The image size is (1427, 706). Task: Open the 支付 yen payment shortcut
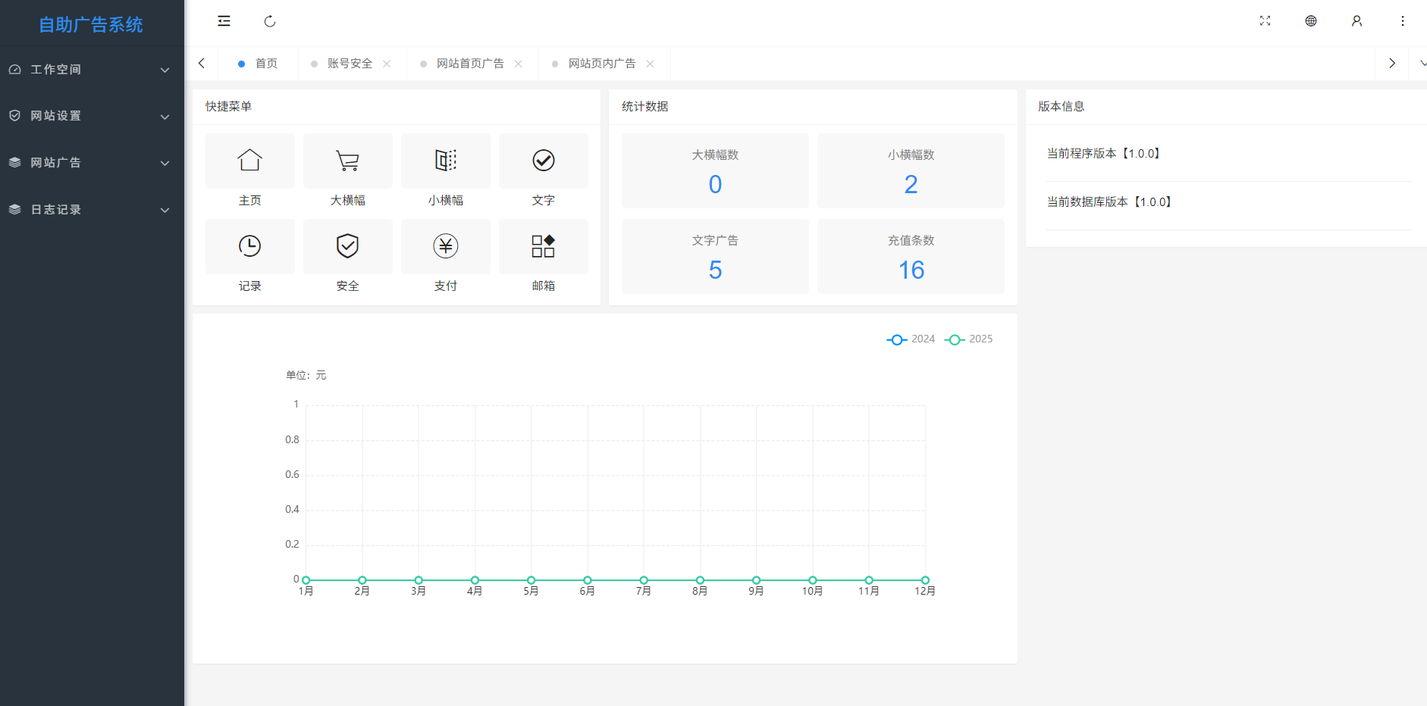click(x=446, y=246)
